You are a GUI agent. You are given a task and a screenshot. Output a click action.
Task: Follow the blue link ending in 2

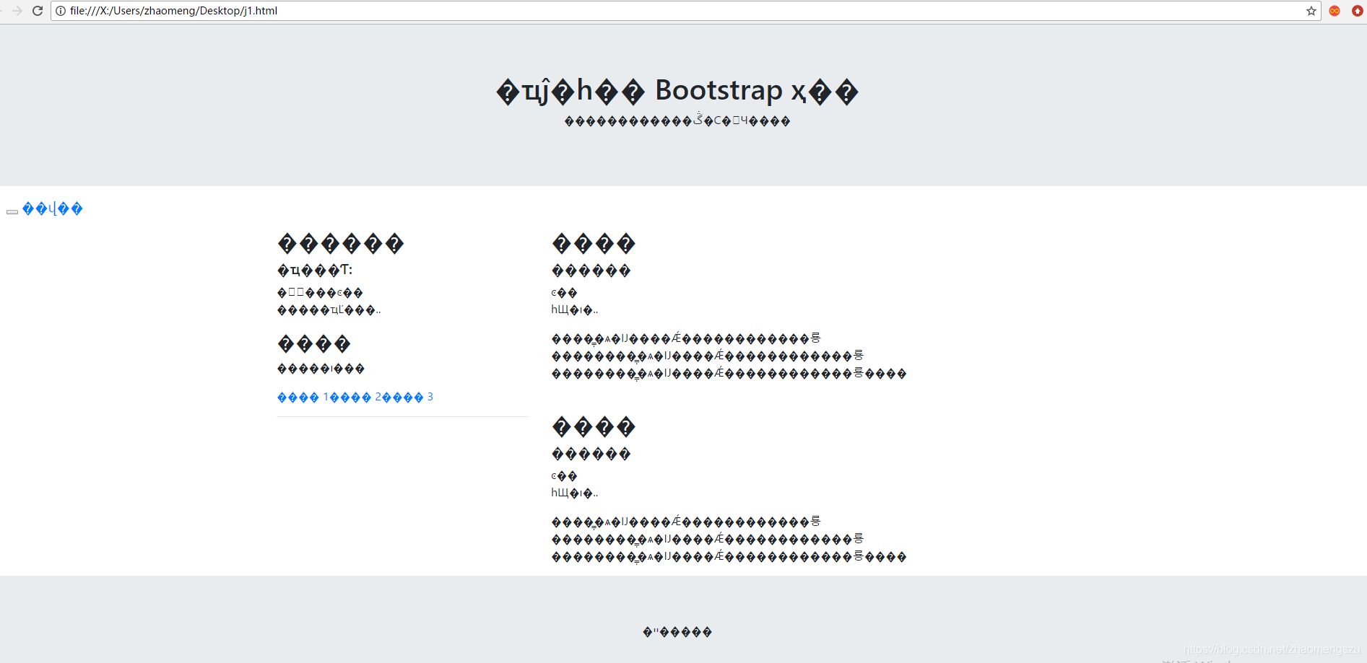point(355,397)
